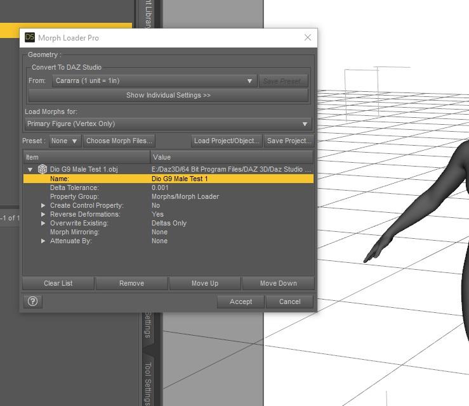Viewport: 469px width, 406px height.
Task: Select the Delta Tolerance value 0.001
Action: pos(160,187)
